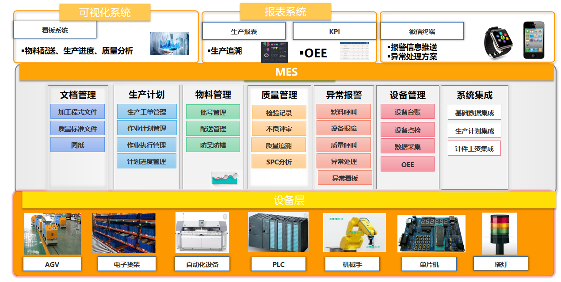Open the red OEE item under 设备管理

tap(408, 164)
